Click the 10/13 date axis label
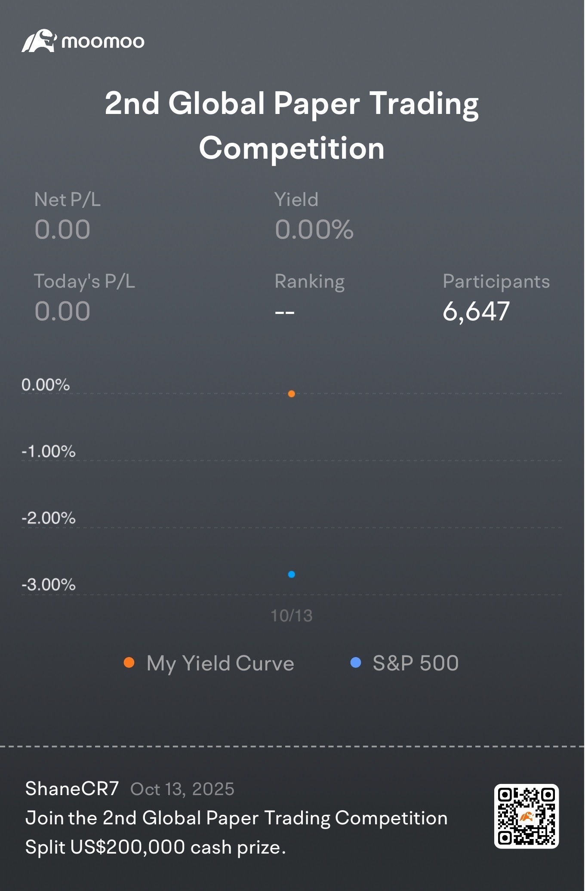Image resolution: width=585 pixels, height=891 pixels. pos(292,616)
